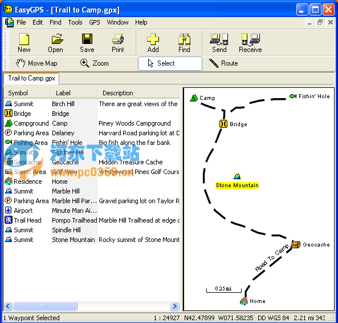Click the horizontal scrollbar left arrow
Screen dimensions: 338x323
click(x=8, y=306)
